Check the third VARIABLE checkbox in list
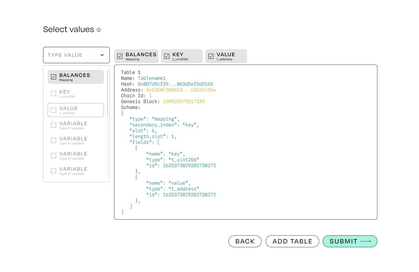419x272 pixels. pyautogui.click(x=54, y=156)
